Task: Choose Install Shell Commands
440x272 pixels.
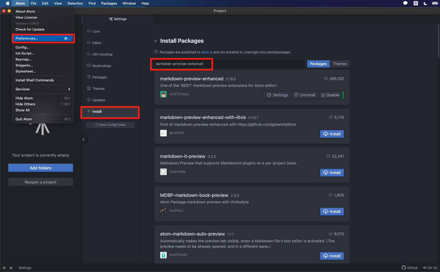Action: coord(43,80)
